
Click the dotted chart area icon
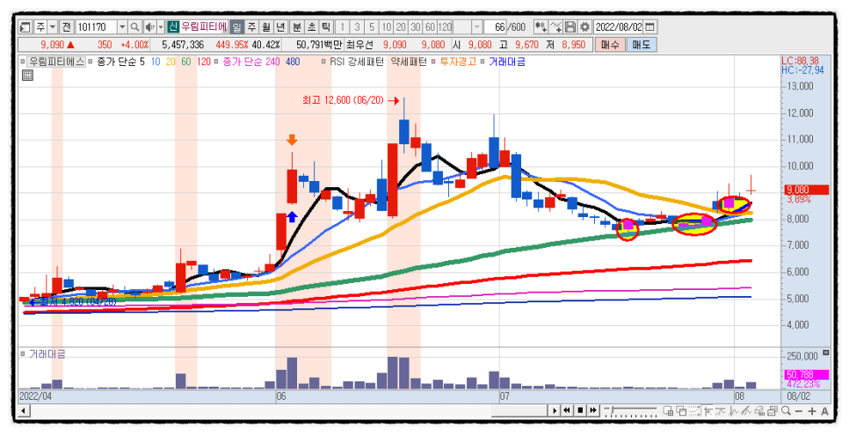[694, 411]
